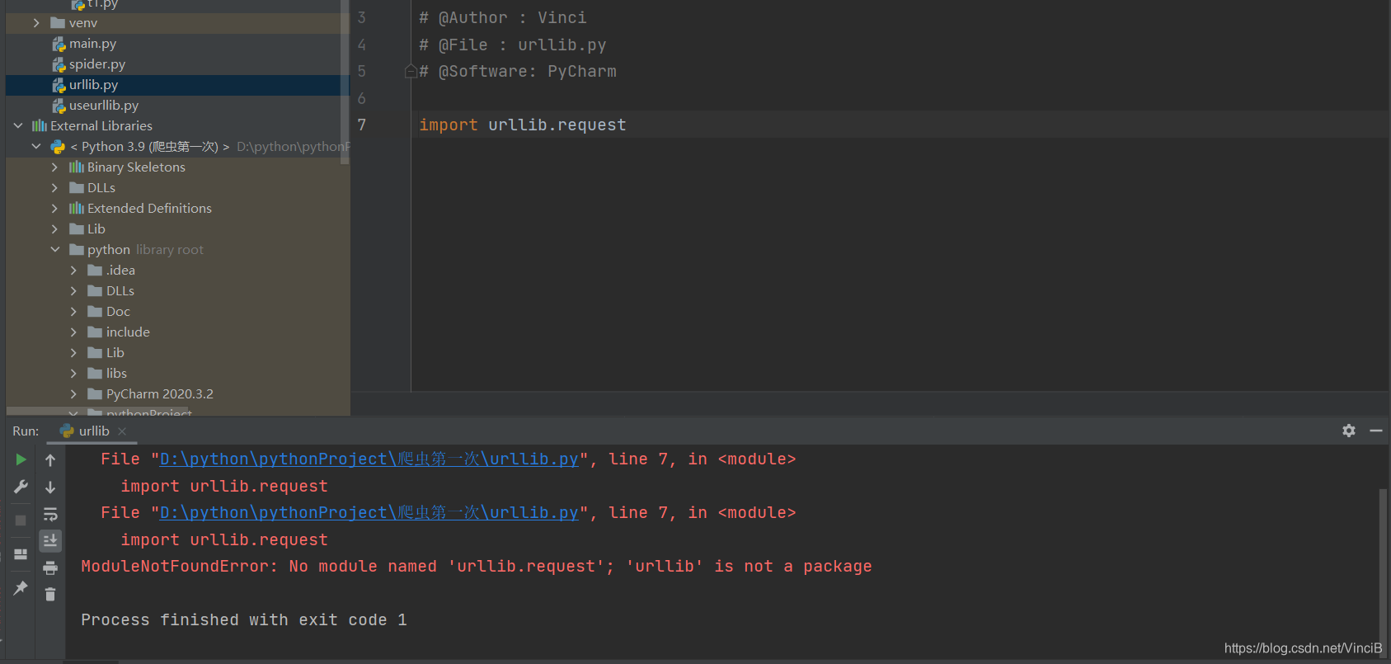Open run configuration wrench icon
This screenshot has height=664, width=1391.
[x=21, y=487]
